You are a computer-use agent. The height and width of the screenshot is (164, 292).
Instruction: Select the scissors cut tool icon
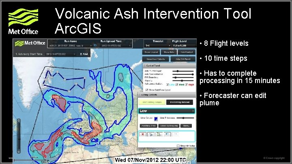pyautogui.click(x=150, y=134)
